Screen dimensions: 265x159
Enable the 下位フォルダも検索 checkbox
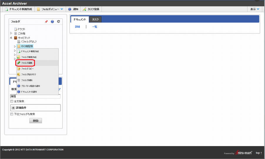[x=12, y=114]
